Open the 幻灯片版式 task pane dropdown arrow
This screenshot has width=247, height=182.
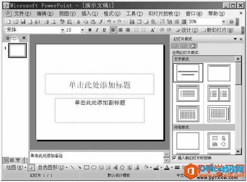pos(235,39)
